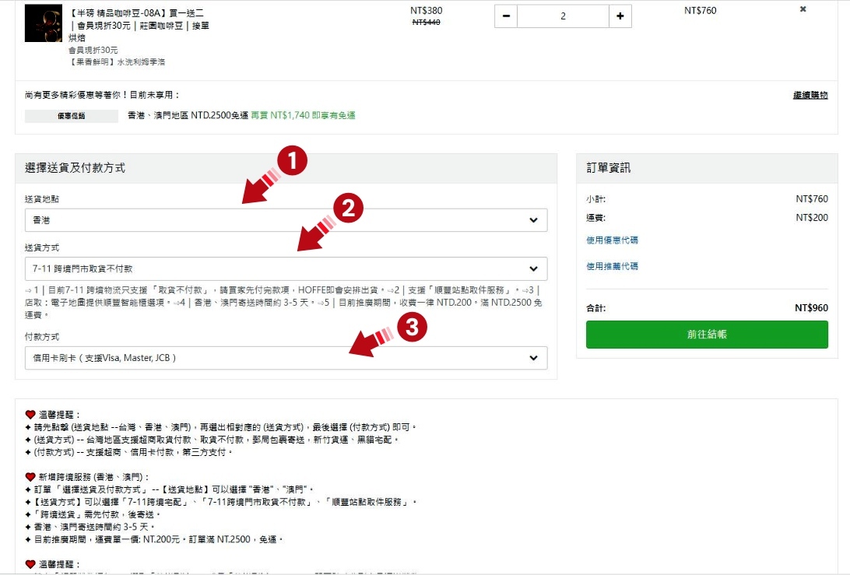
Task: Decrease quantity with the minus button
Action: point(505,16)
